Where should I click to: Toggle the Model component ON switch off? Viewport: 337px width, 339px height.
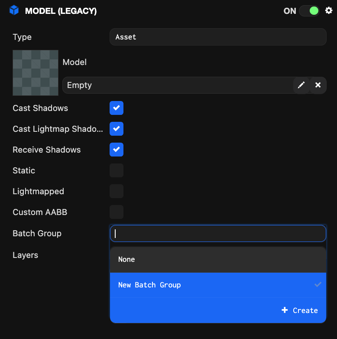[x=309, y=11]
